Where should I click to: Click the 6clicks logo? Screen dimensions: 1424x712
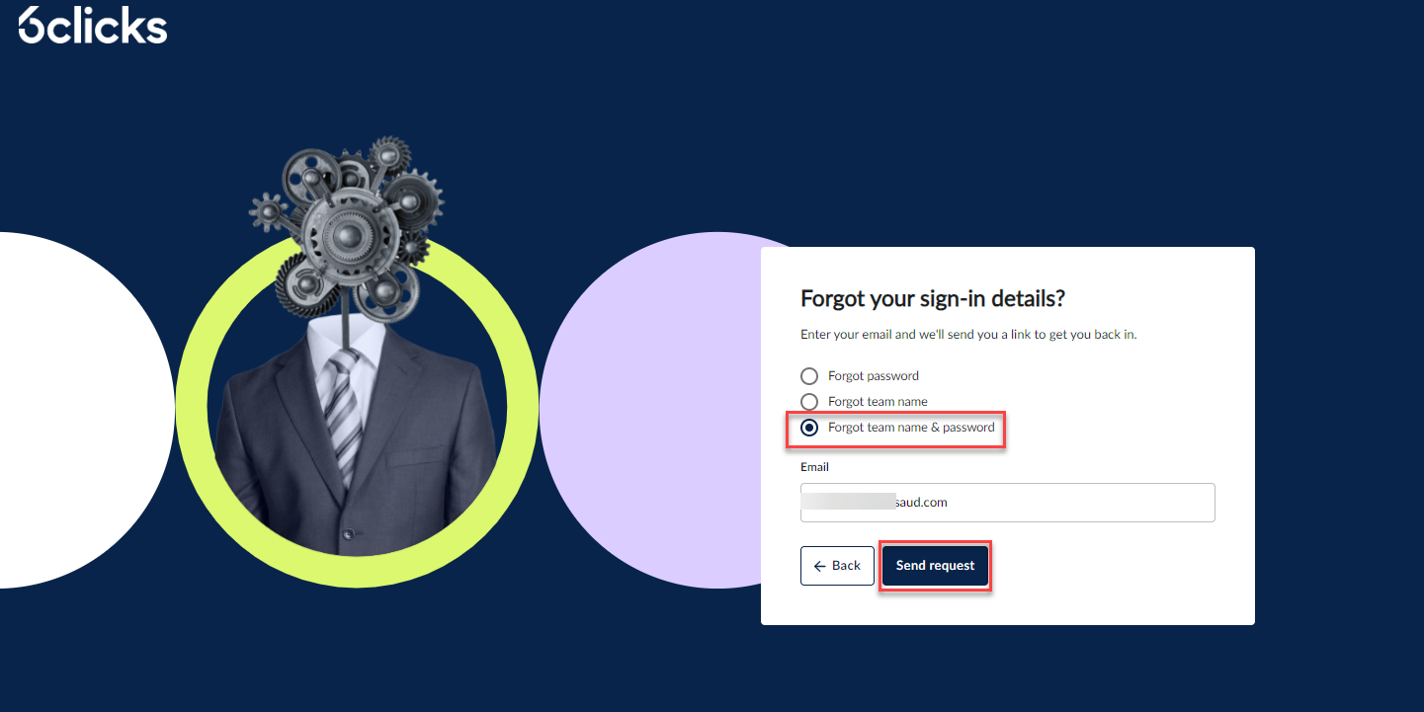click(x=93, y=25)
